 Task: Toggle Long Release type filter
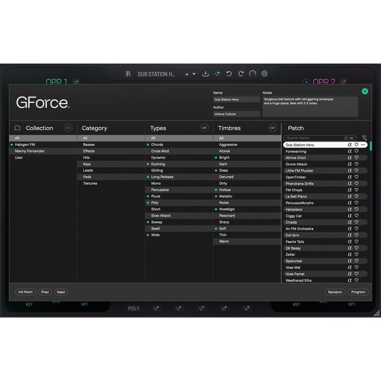click(179, 177)
